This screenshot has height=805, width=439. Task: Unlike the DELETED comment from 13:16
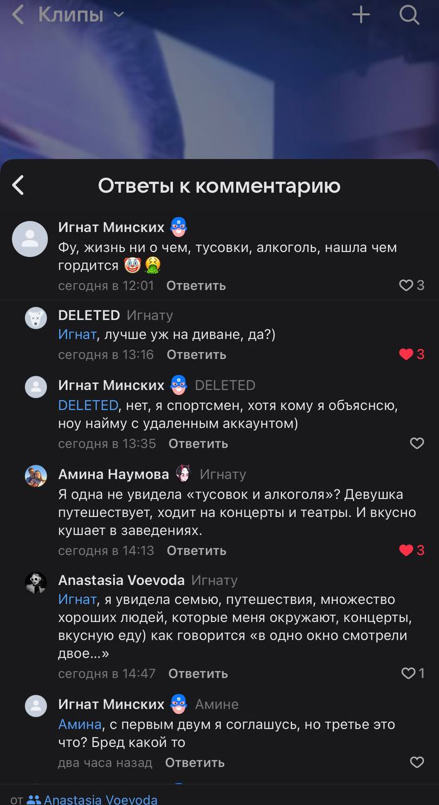[x=406, y=355]
